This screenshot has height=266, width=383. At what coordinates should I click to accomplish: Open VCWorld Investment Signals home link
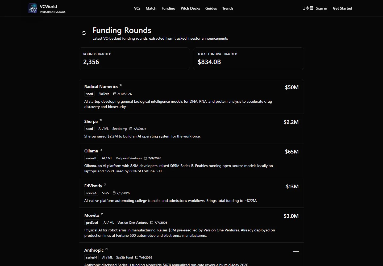pos(47,8)
